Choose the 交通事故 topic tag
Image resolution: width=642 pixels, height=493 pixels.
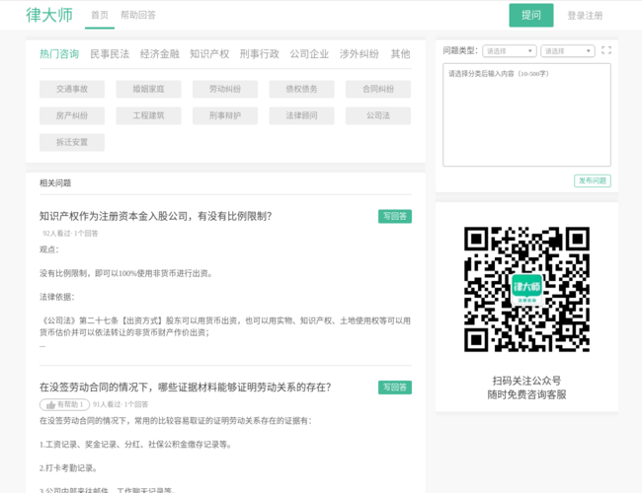72,89
